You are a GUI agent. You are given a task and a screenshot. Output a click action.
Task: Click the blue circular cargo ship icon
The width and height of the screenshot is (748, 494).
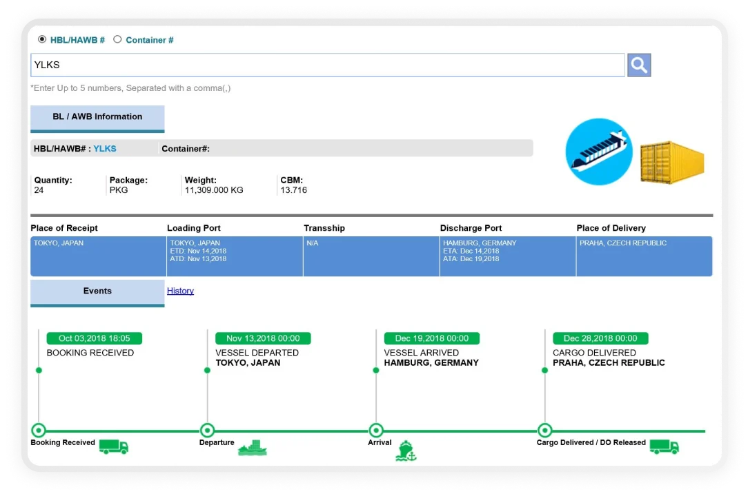(x=598, y=152)
